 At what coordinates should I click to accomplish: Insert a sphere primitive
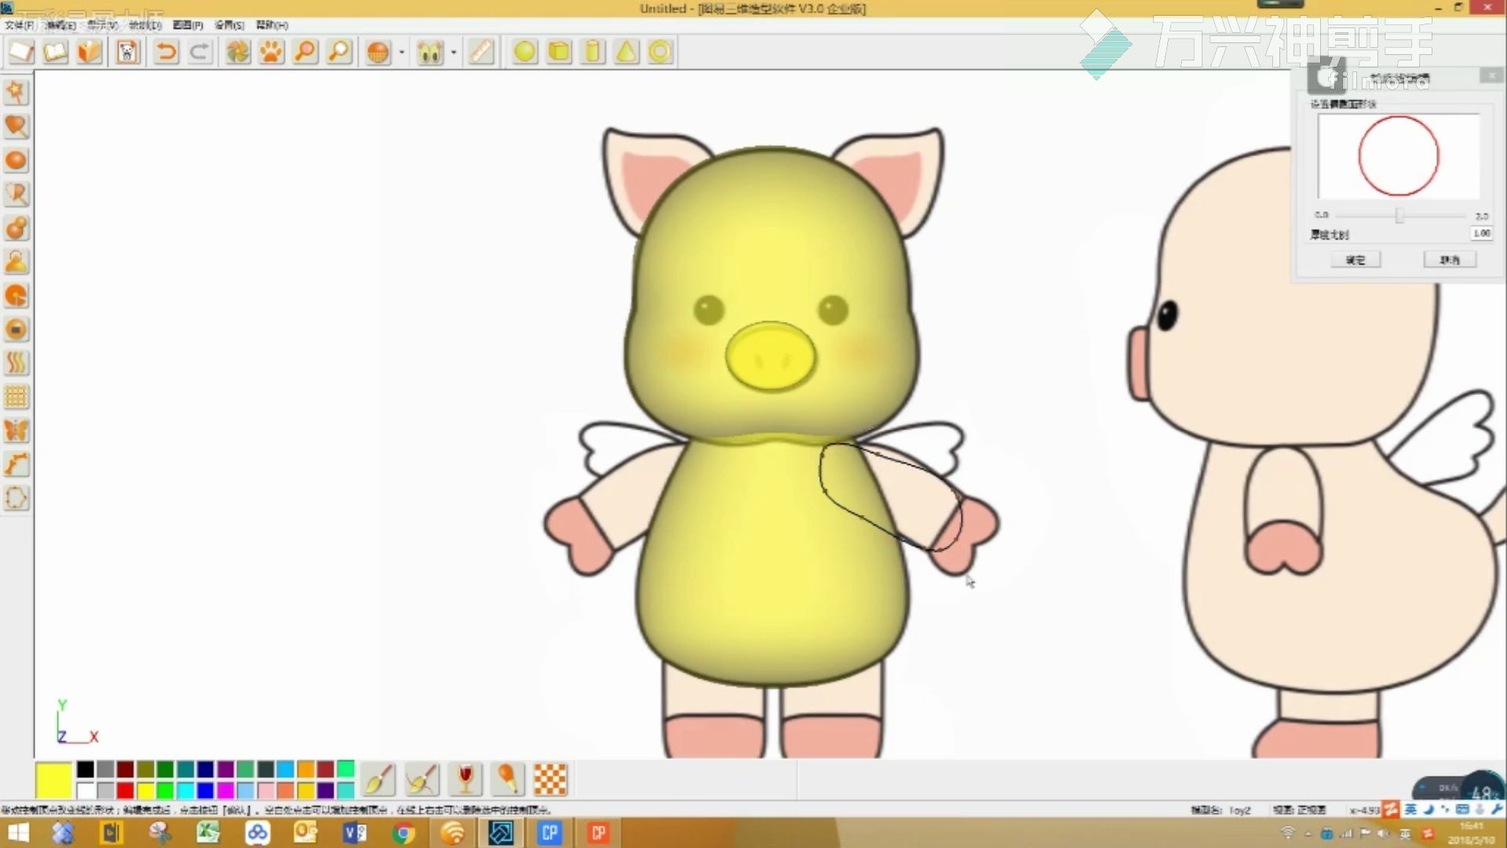(x=524, y=52)
